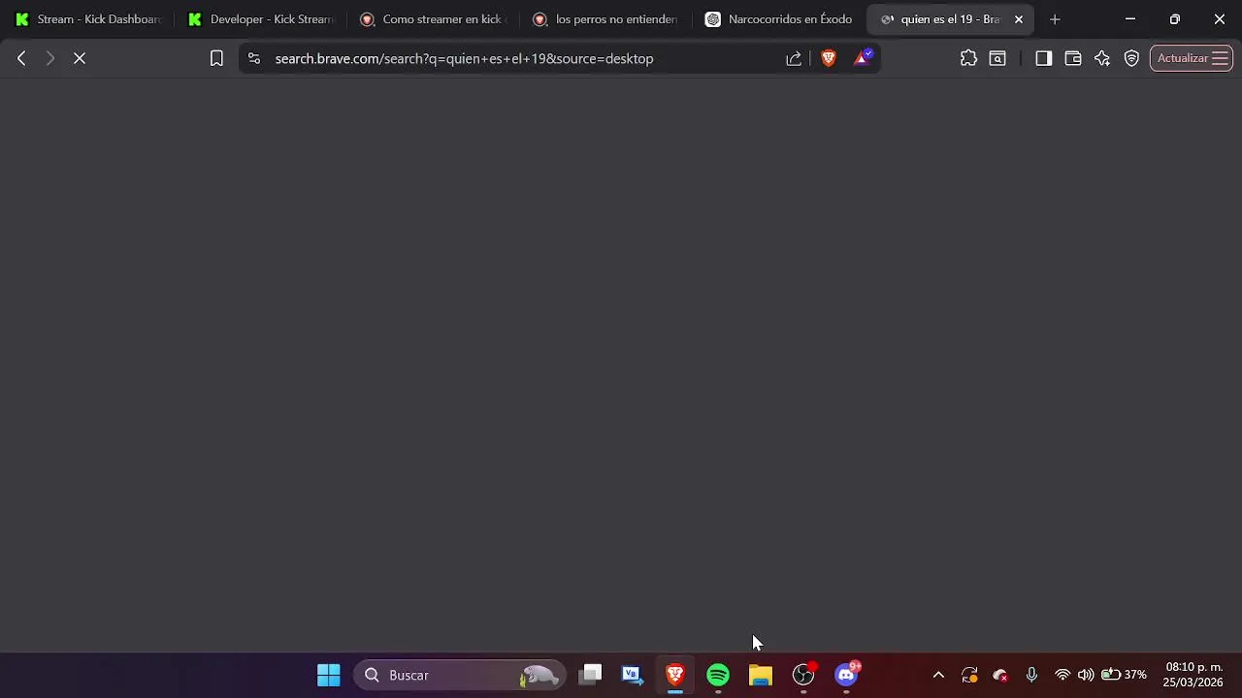Screen dimensions: 1242x698
Task: Open Brave Wallet
Action: click(1073, 58)
